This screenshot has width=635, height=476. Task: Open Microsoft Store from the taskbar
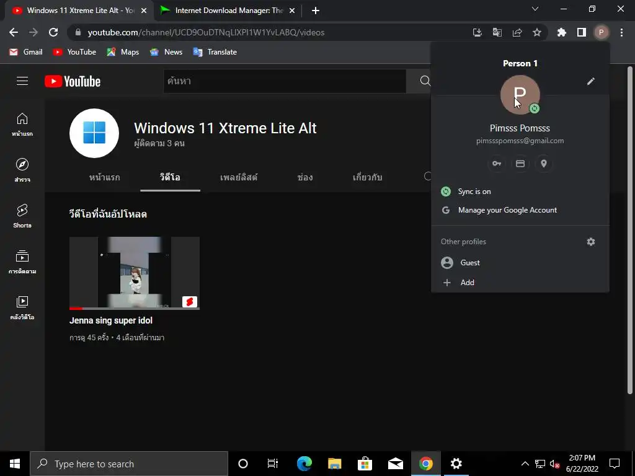click(x=365, y=464)
